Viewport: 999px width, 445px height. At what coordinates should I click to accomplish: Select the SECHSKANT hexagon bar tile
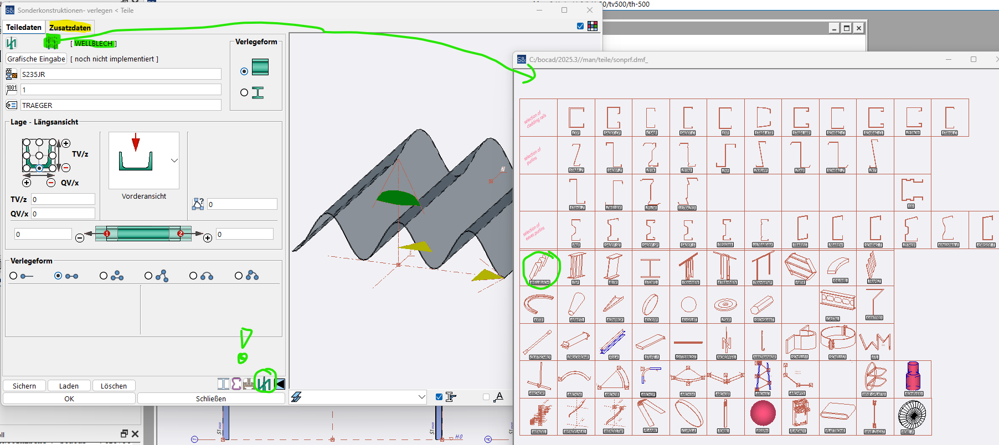click(x=763, y=306)
